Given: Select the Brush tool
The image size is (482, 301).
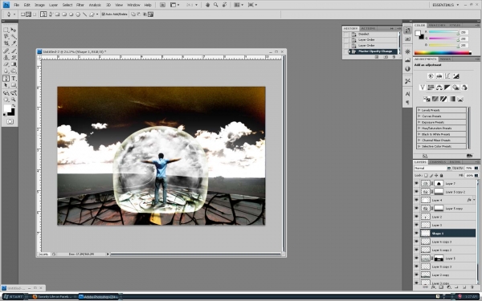Looking at the screenshot, I should click(13, 51).
